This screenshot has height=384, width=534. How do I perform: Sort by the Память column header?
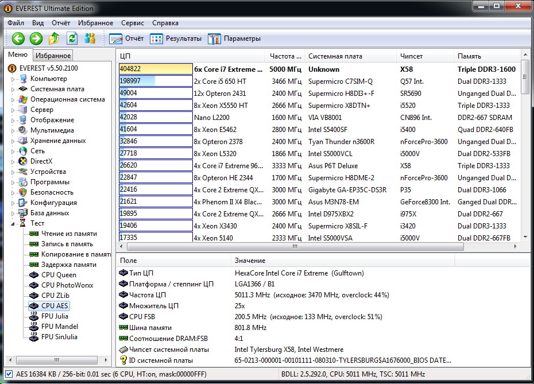[x=487, y=56]
